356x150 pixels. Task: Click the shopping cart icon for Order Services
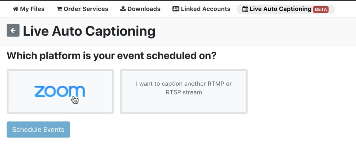(59, 9)
